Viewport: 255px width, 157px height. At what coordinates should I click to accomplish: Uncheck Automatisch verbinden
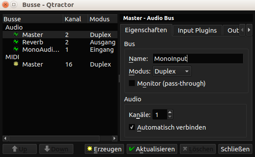(x=132, y=127)
